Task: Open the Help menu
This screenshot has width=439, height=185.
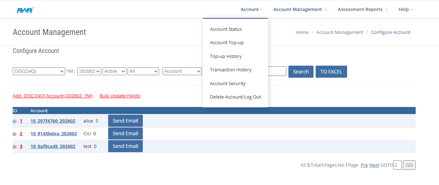Action: click(x=406, y=10)
